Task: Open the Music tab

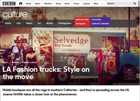Action: (x=29, y=23)
